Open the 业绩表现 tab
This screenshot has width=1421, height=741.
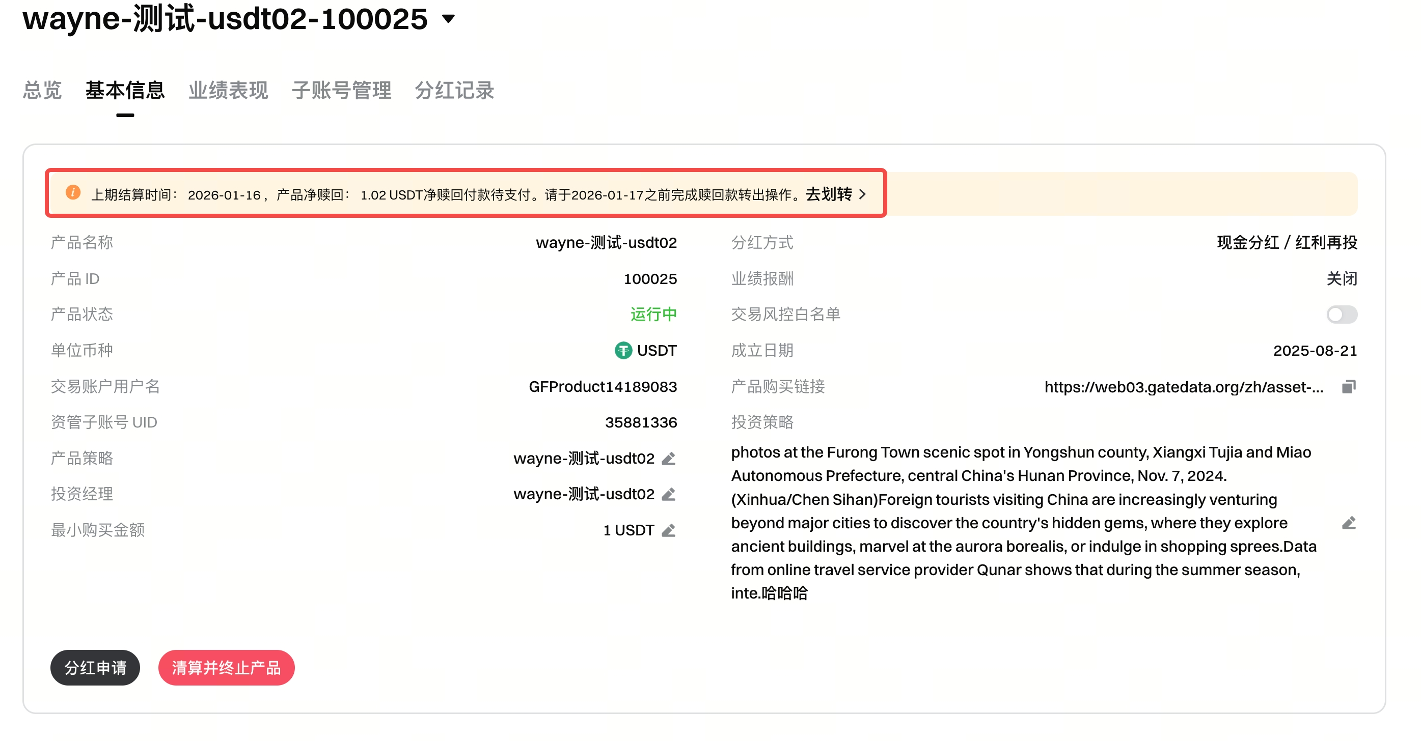click(228, 91)
